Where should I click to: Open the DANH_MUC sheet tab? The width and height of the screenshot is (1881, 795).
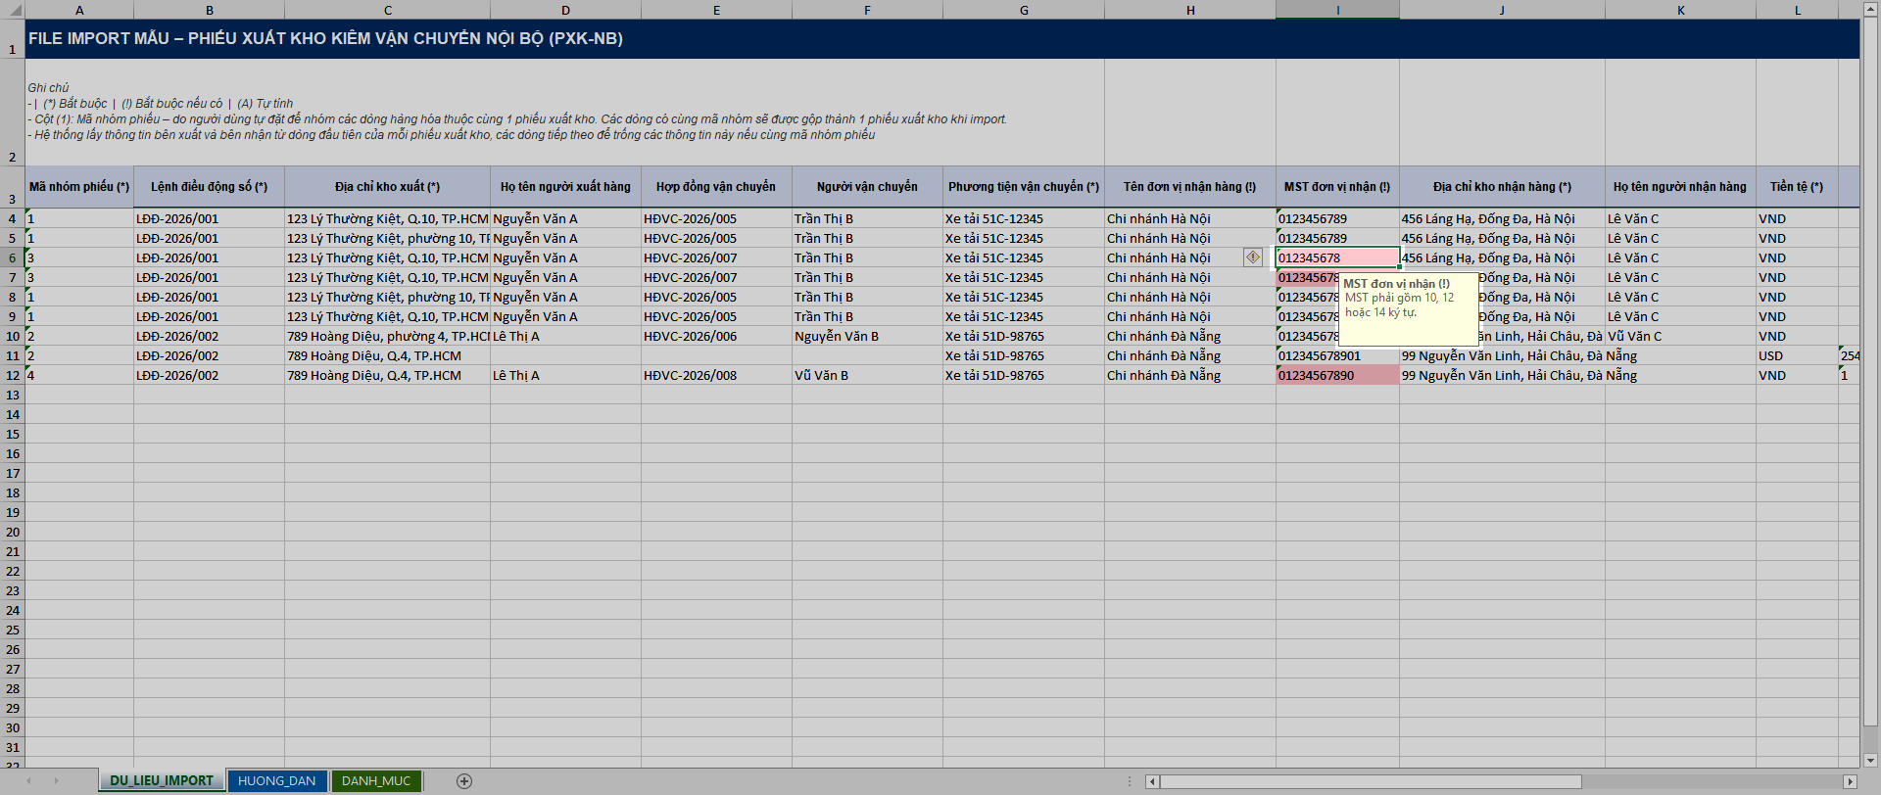pyautogui.click(x=376, y=781)
